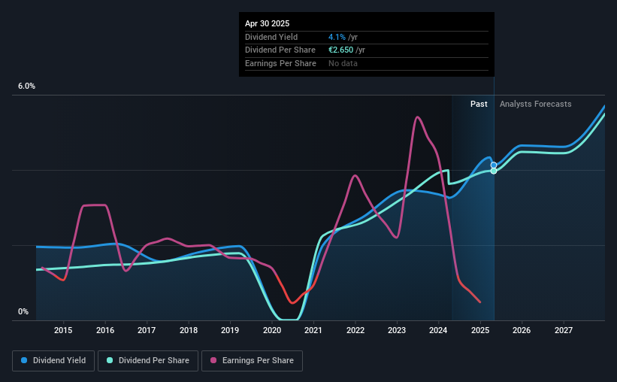617x382 pixels.
Task: Click the Earnings Per Share row label in tooltip
Action: 280,63
